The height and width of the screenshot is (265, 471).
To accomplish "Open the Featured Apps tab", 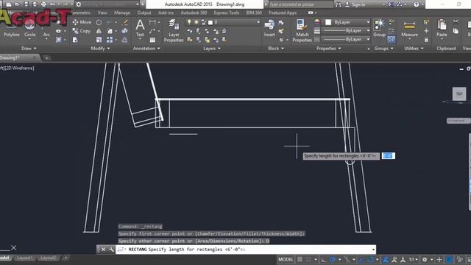I will [x=283, y=13].
